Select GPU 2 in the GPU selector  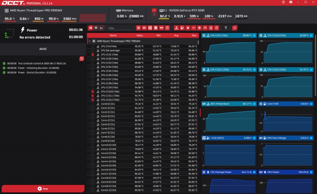[154, 14]
